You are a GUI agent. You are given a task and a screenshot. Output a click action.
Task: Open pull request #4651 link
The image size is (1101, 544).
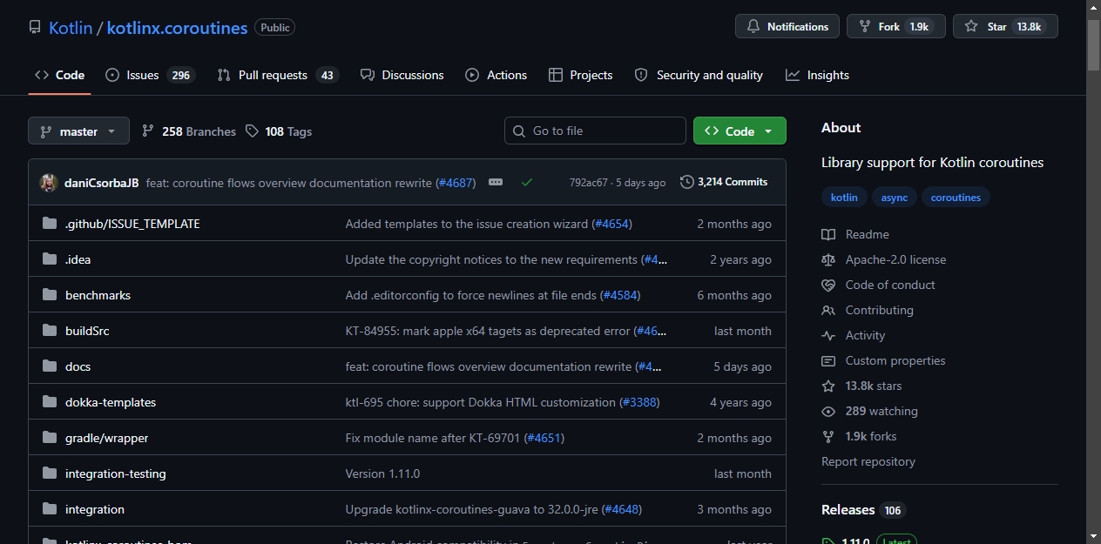pos(544,438)
